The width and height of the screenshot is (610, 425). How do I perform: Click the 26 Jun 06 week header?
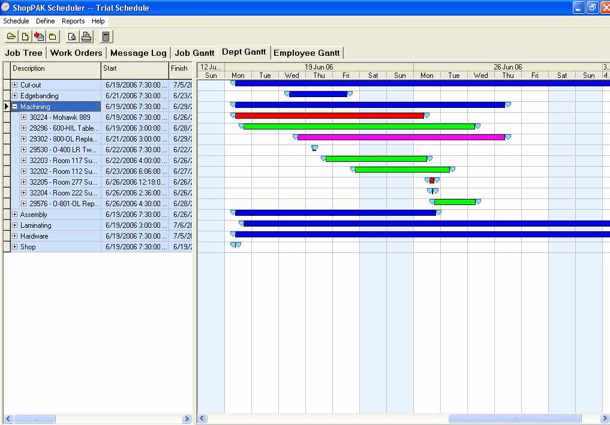pyautogui.click(x=507, y=67)
